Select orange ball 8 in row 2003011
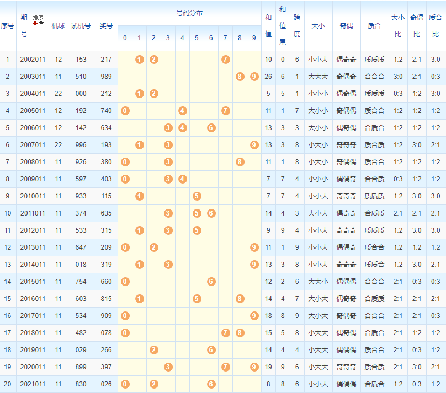The image size is (446, 393). pos(240,76)
